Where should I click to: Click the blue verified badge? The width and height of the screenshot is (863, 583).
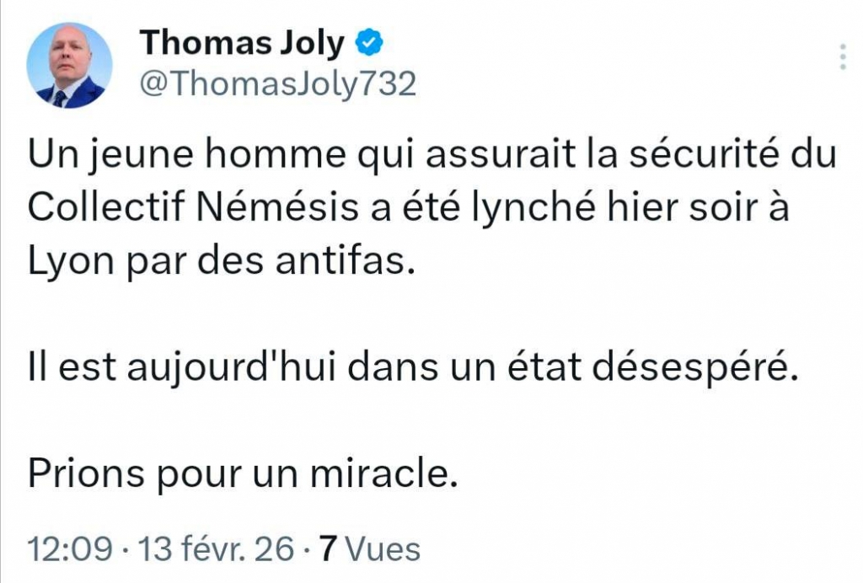[373, 41]
